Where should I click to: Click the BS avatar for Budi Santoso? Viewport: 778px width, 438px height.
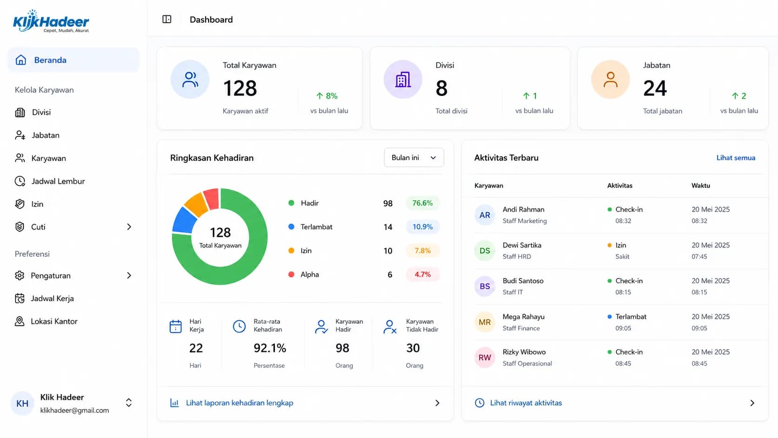tap(485, 286)
